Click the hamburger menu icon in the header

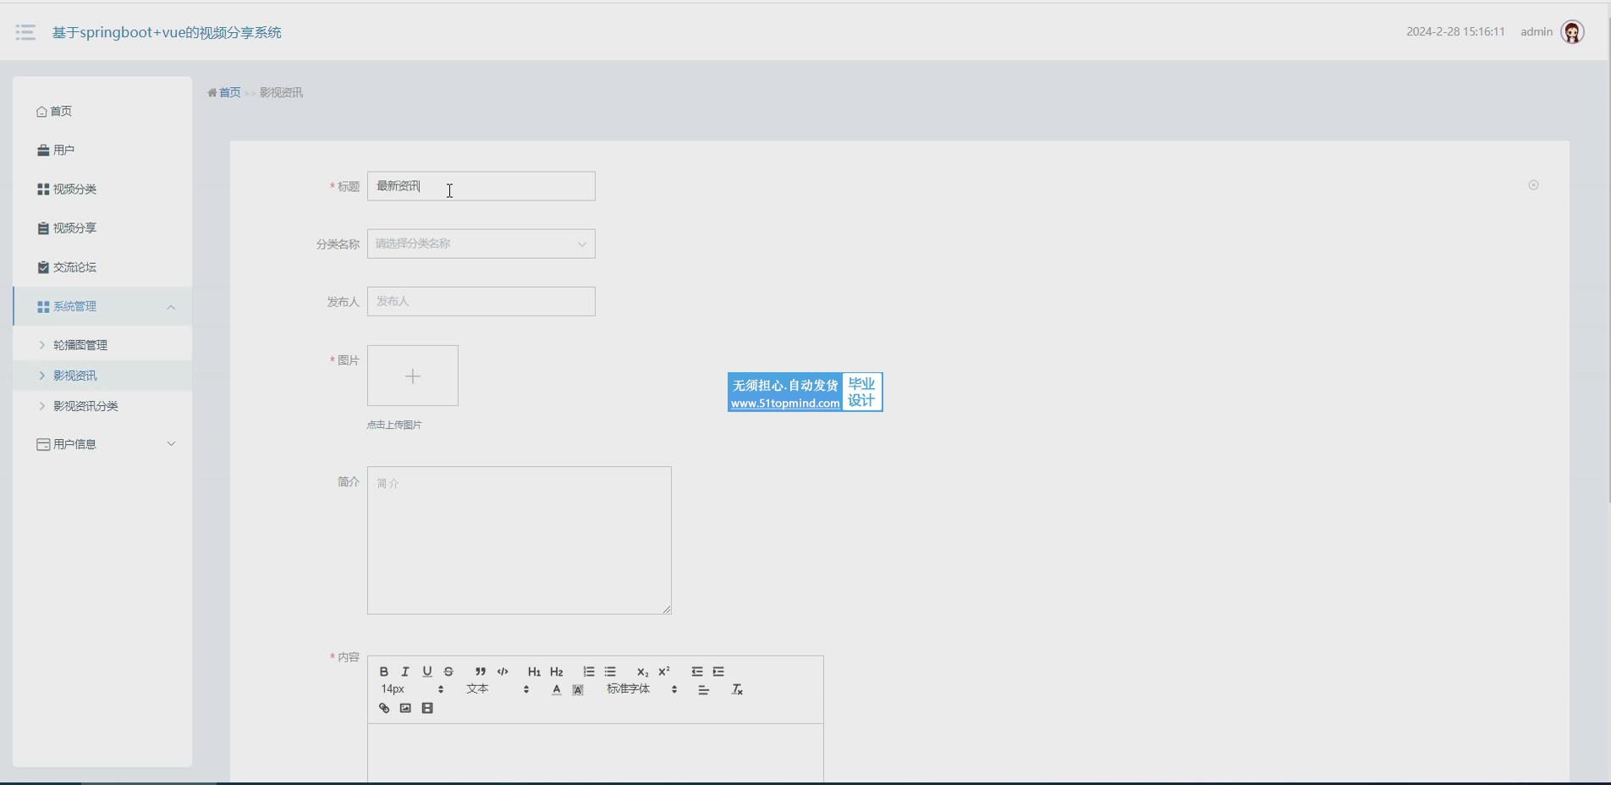[25, 32]
